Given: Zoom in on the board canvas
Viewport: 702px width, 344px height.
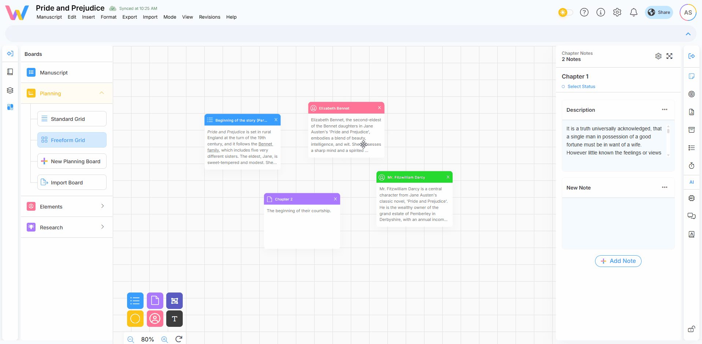Looking at the screenshot, I should coord(164,339).
